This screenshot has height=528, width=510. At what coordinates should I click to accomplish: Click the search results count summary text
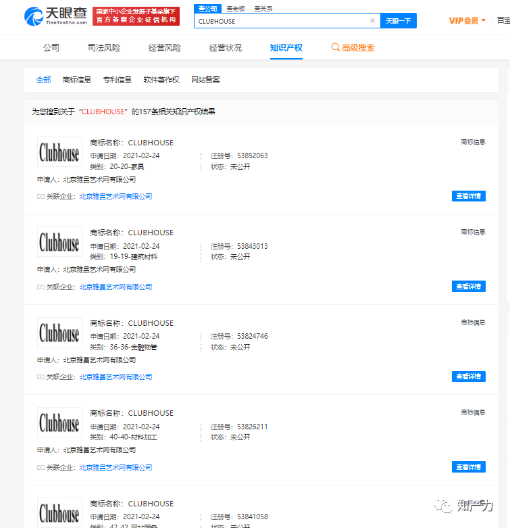coord(124,112)
